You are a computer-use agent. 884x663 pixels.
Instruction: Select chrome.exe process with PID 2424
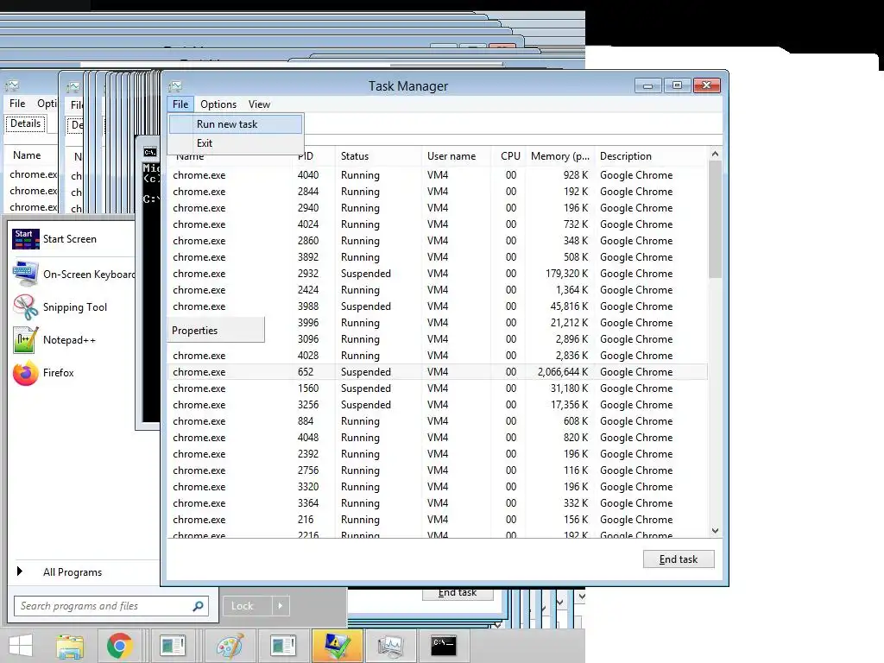point(437,290)
